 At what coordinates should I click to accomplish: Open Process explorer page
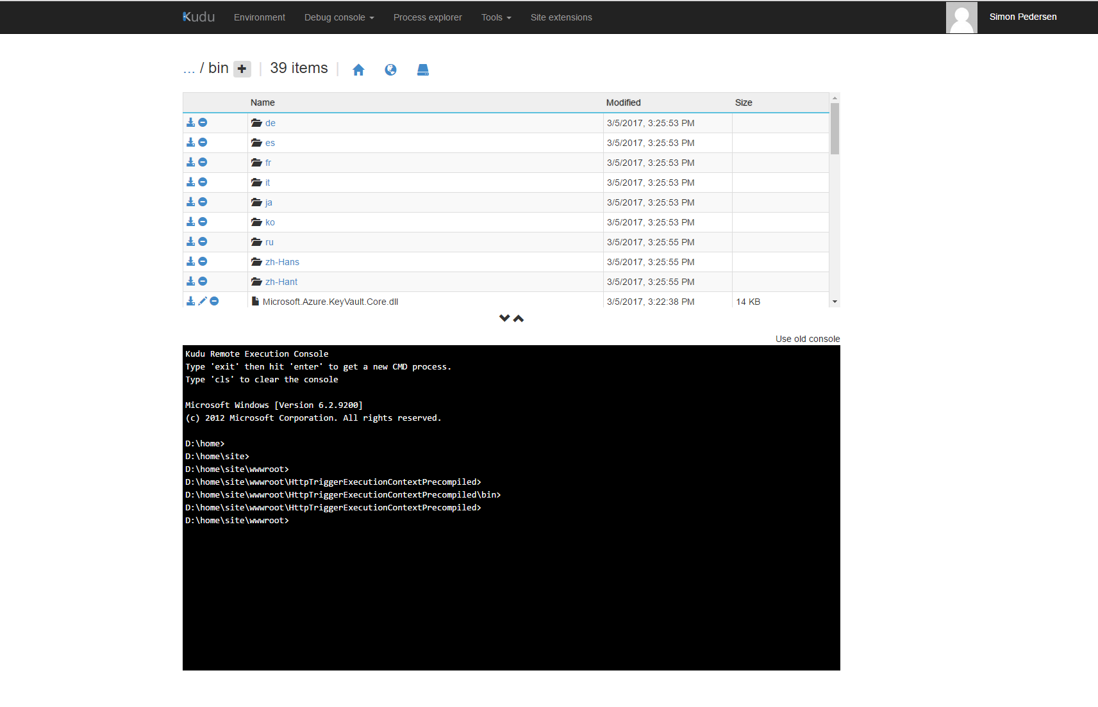(428, 17)
